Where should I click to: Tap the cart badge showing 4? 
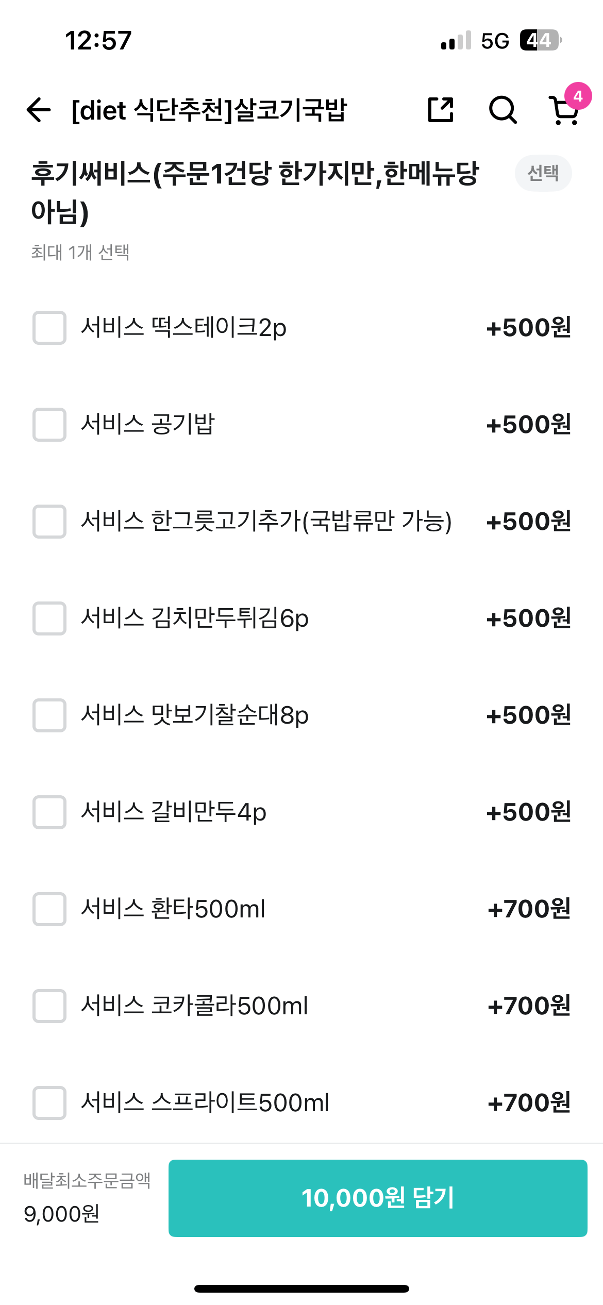point(578,96)
